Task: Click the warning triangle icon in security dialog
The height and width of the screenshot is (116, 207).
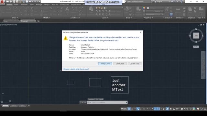Action: 66,38
